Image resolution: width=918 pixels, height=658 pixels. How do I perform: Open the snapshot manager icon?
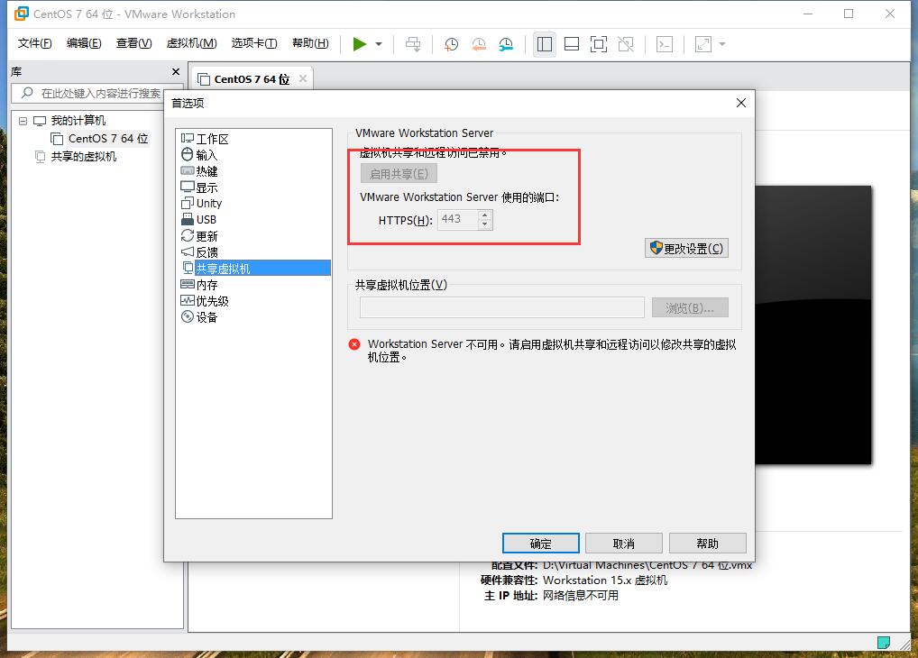[506, 44]
